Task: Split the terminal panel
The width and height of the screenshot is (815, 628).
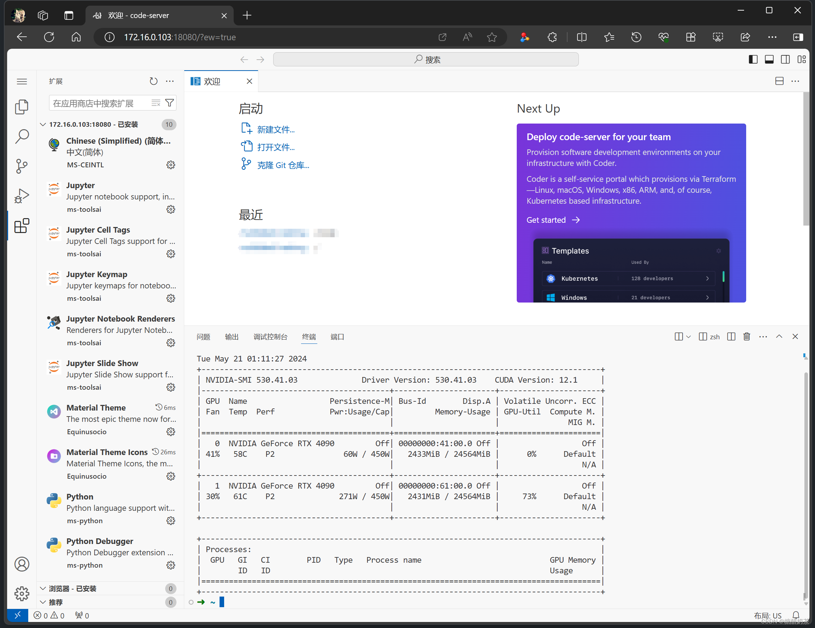Action: 731,336
